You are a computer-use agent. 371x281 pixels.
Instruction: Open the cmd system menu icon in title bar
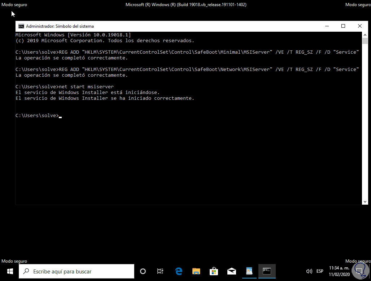[21, 26]
